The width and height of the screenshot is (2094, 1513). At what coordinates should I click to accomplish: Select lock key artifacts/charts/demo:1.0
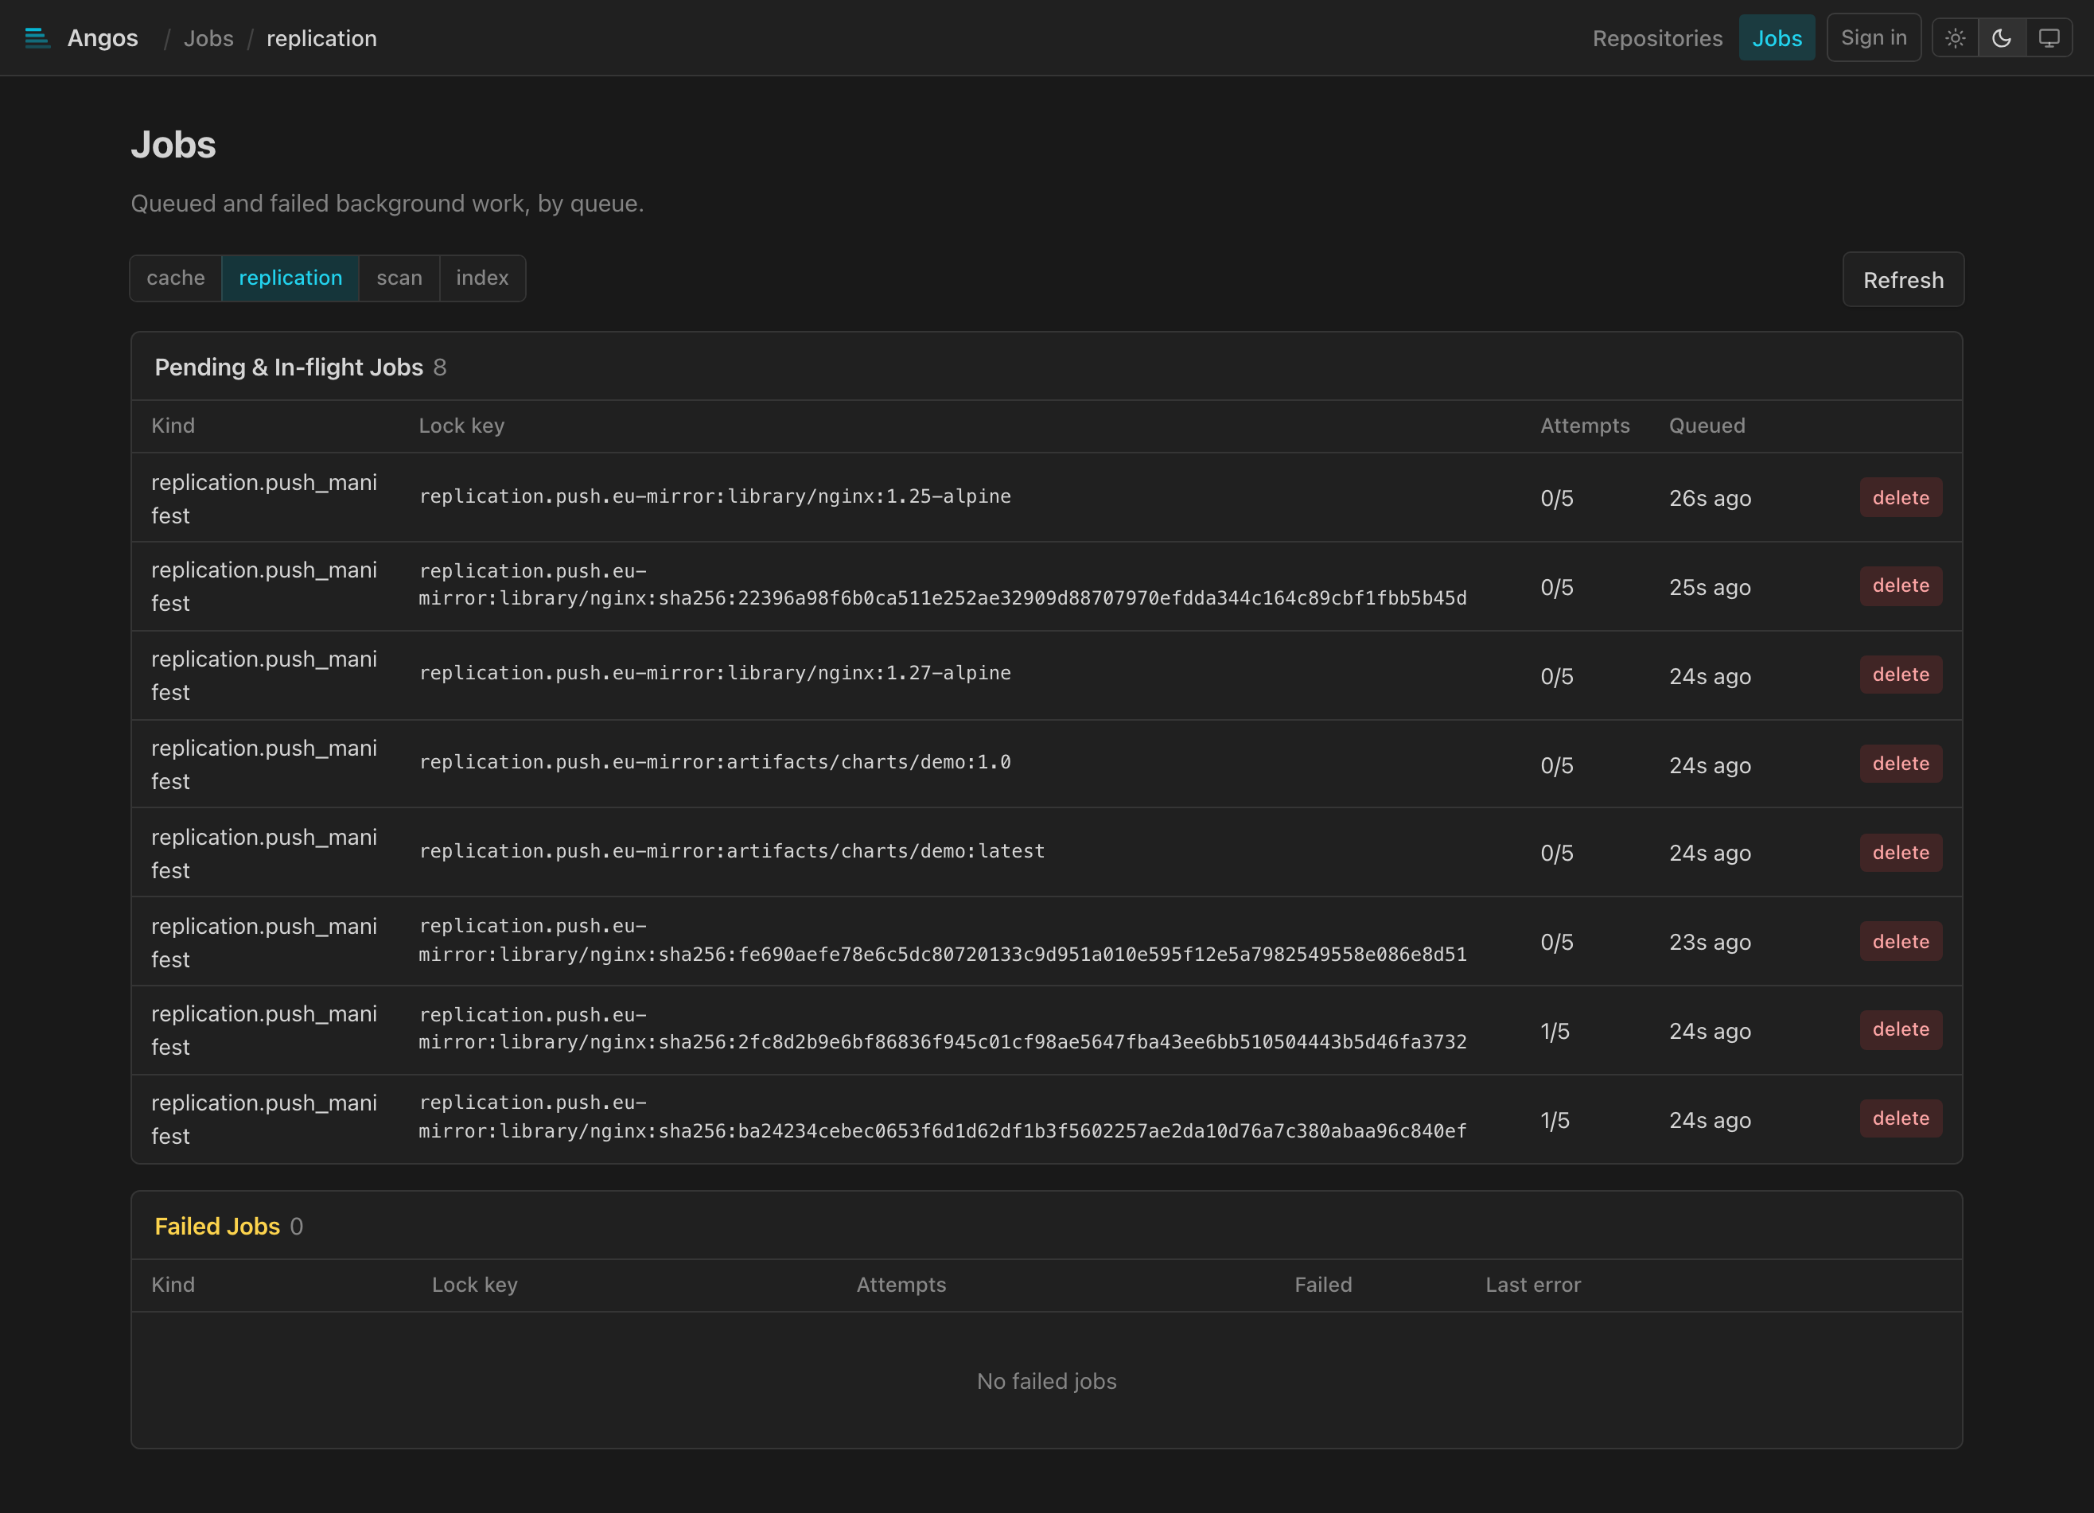tap(714, 763)
